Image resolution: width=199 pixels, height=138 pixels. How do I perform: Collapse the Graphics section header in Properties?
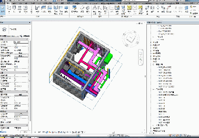[x=14, y=39]
